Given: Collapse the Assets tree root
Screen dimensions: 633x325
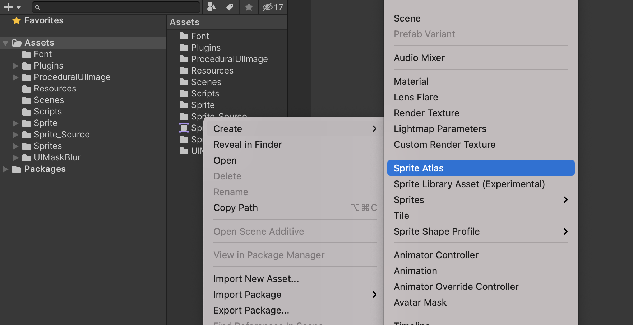Looking at the screenshot, I should tap(5, 43).
